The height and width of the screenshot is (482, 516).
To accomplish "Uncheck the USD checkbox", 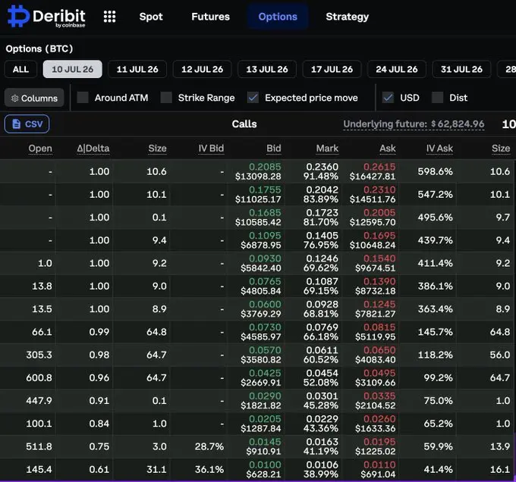I will 388,98.
